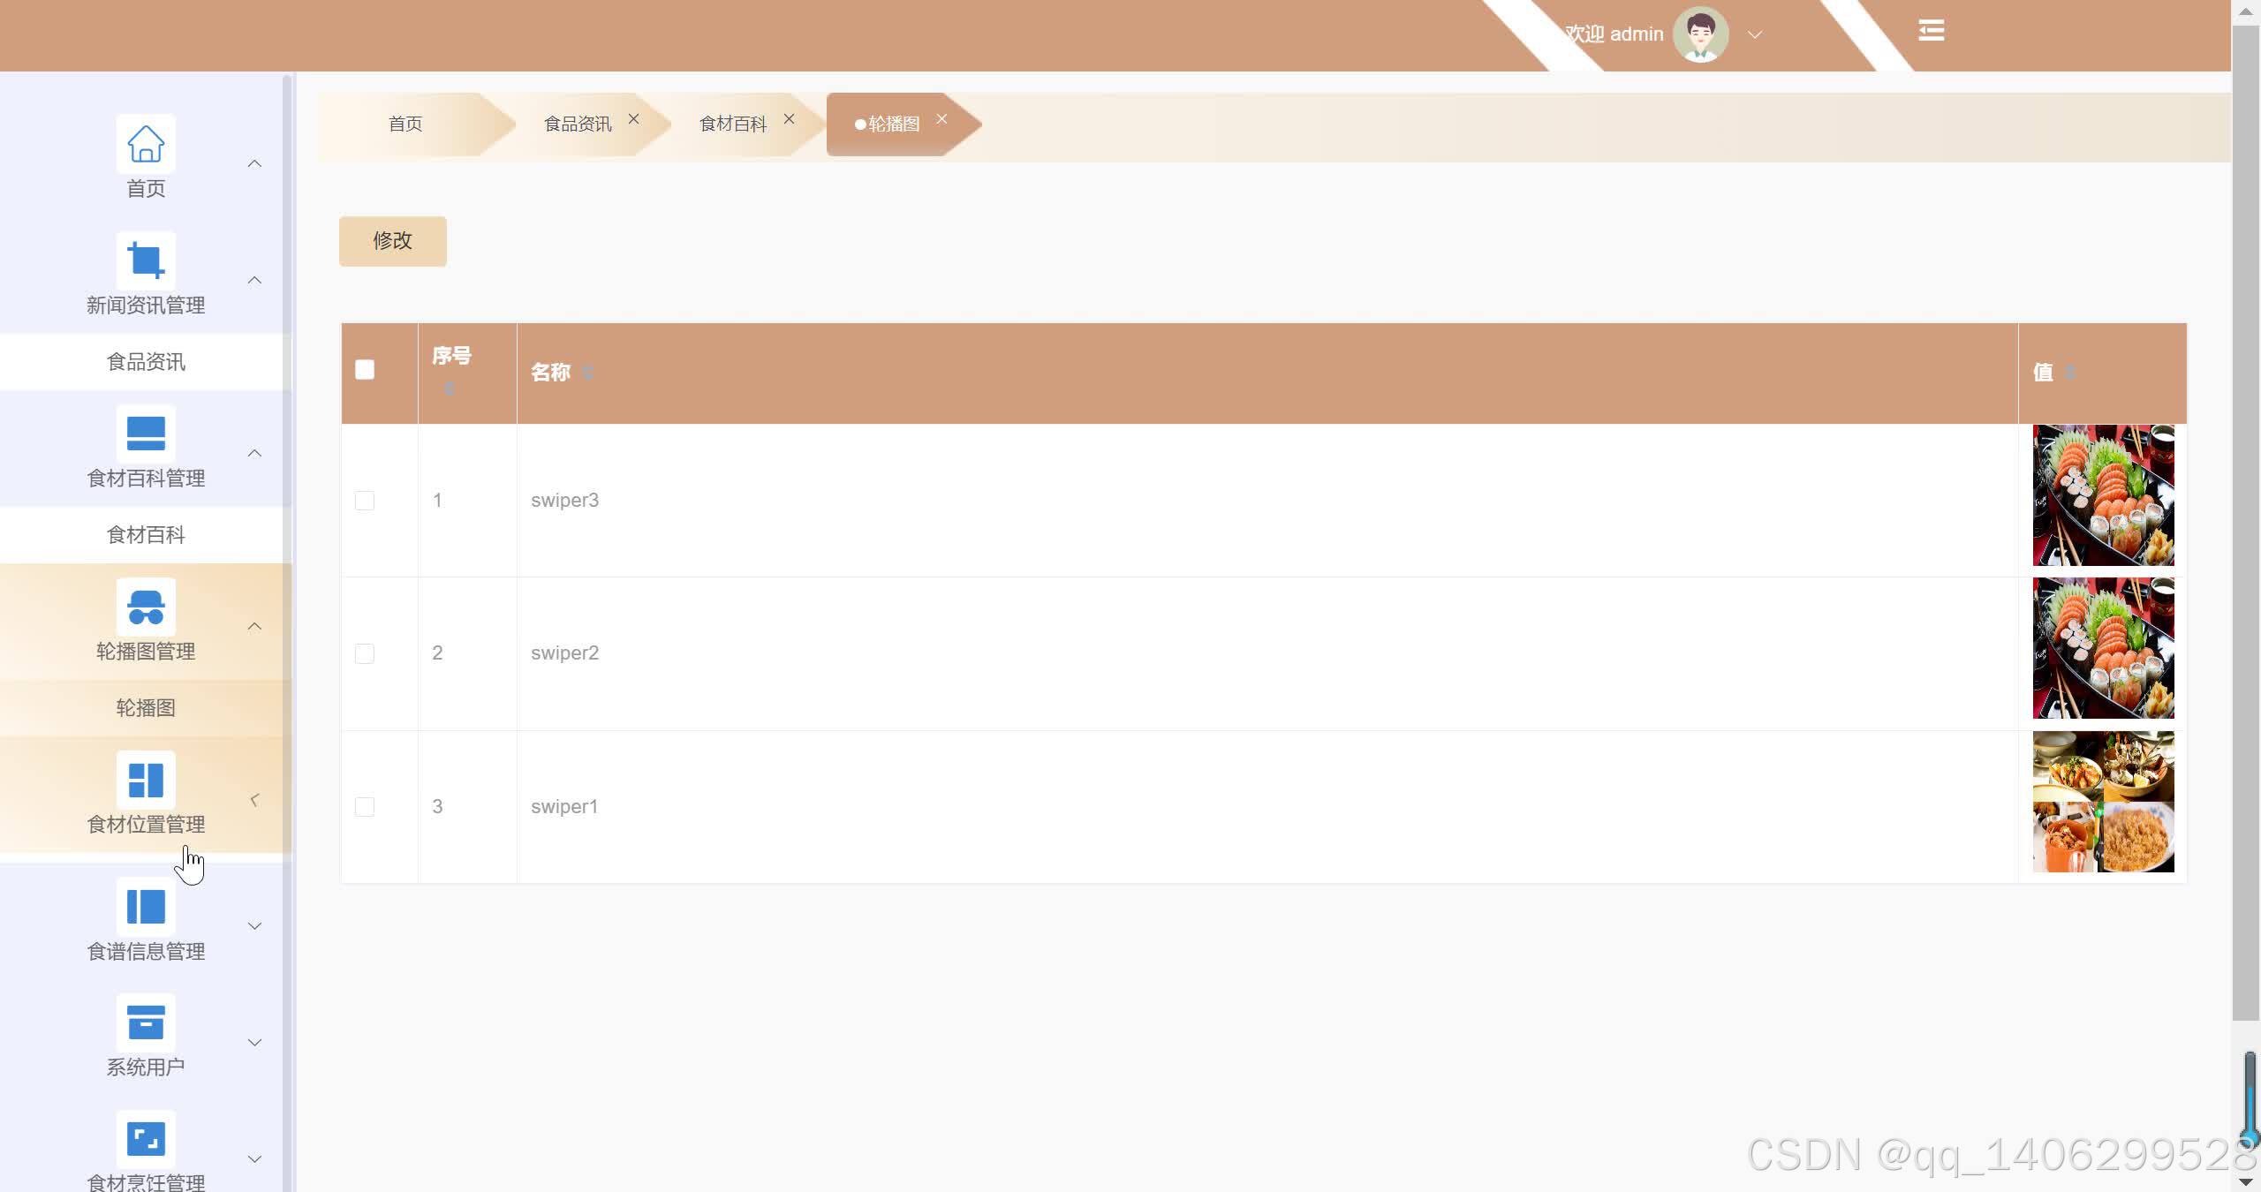Image resolution: width=2261 pixels, height=1192 pixels.
Task: Check the select-all checkbox in the table header
Action: coord(365,370)
